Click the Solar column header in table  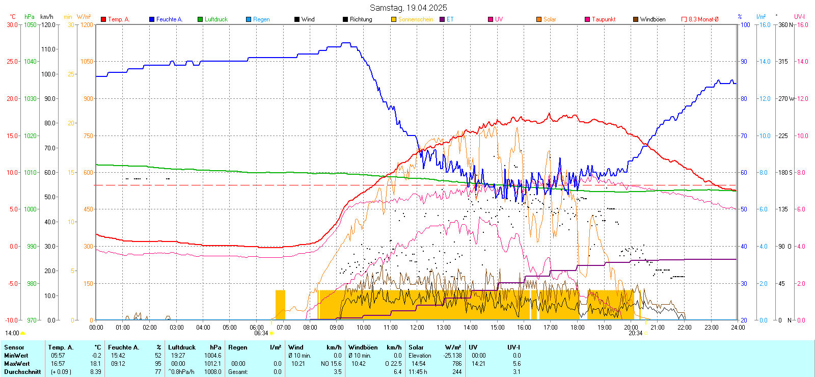[x=416, y=347]
